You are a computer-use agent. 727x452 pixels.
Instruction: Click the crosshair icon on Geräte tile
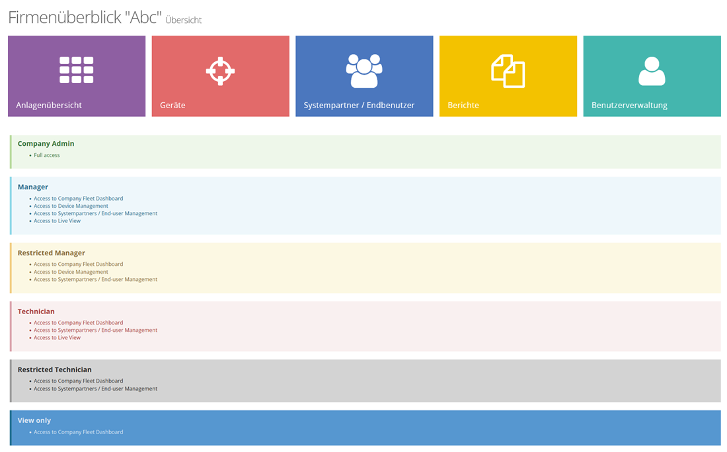tap(220, 71)
